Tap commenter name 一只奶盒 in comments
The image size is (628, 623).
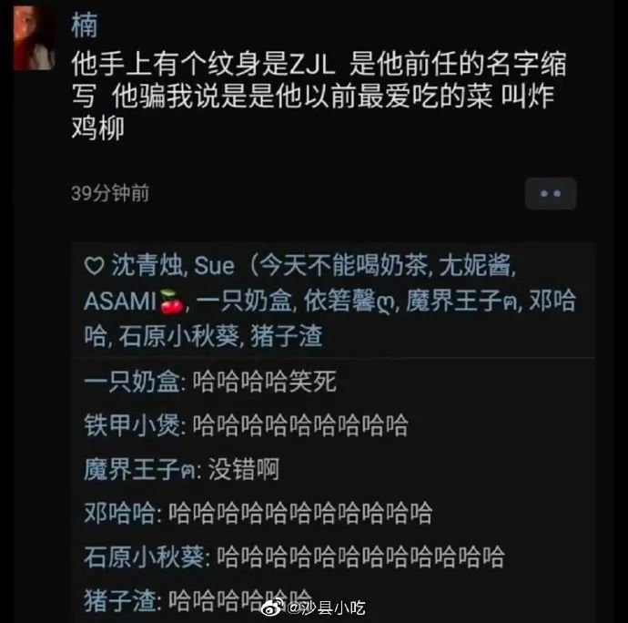tap(132, 381)
